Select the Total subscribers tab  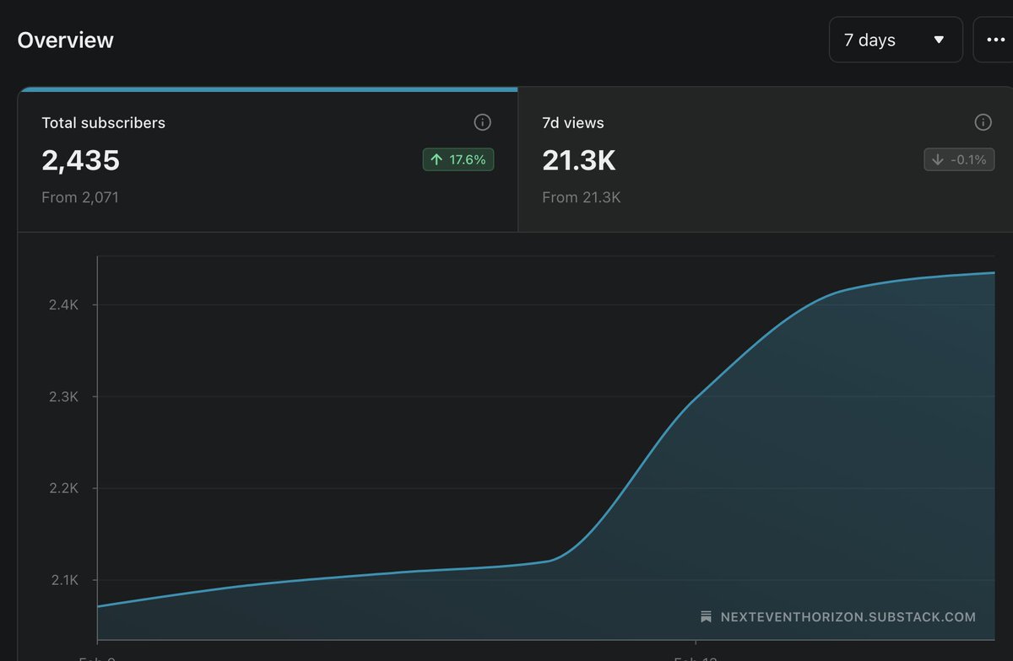[268, 160]
